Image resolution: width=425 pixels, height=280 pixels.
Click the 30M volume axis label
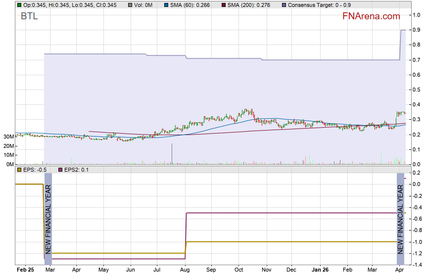[x=8, y=137]
